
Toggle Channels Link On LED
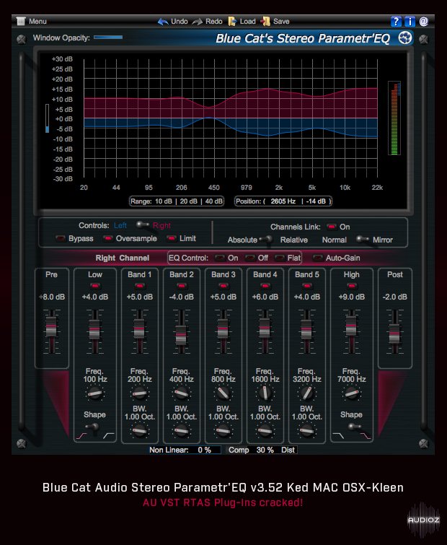pos(332,227)
